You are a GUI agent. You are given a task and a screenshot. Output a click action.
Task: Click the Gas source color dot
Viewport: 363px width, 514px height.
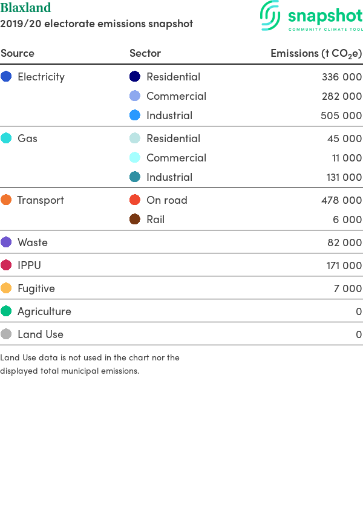[x=6, y=138]
